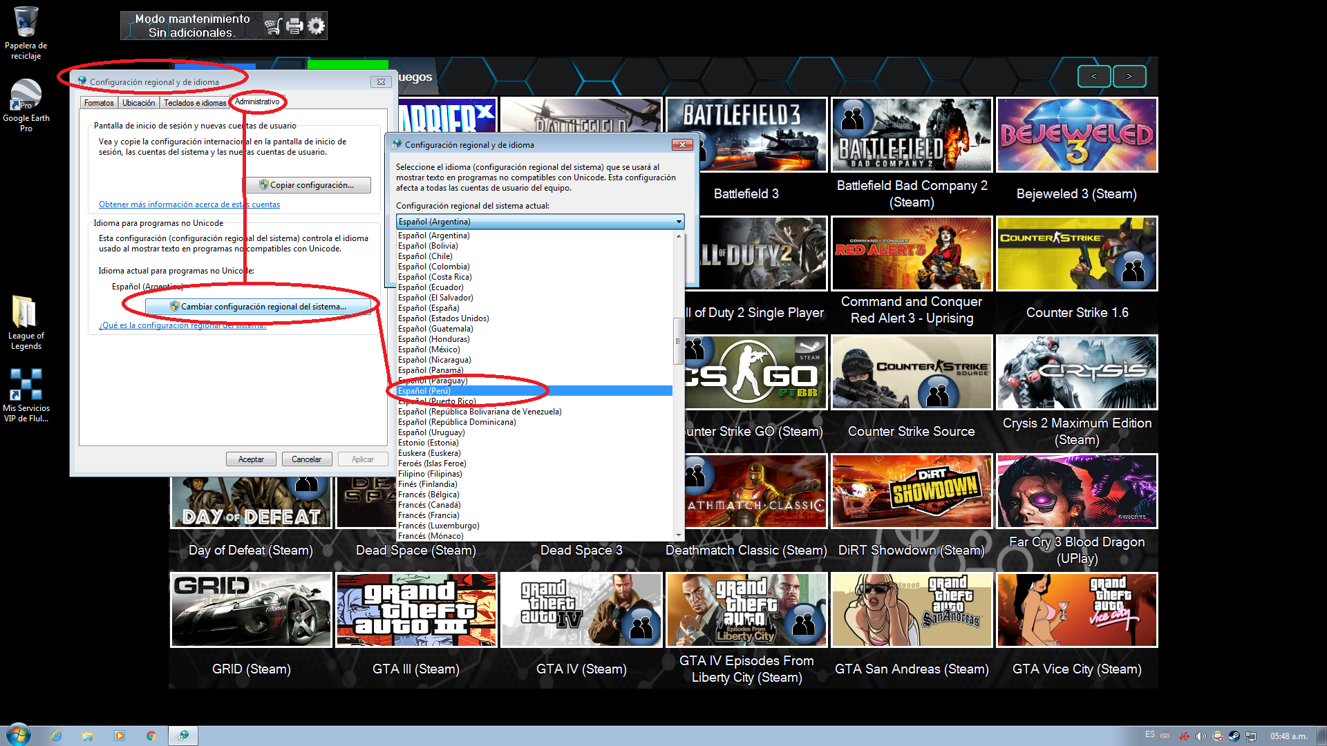1327x746 pixels.
Task: Launch Google Earth Pro desktop shortcut
Action: tap(26, 105)
